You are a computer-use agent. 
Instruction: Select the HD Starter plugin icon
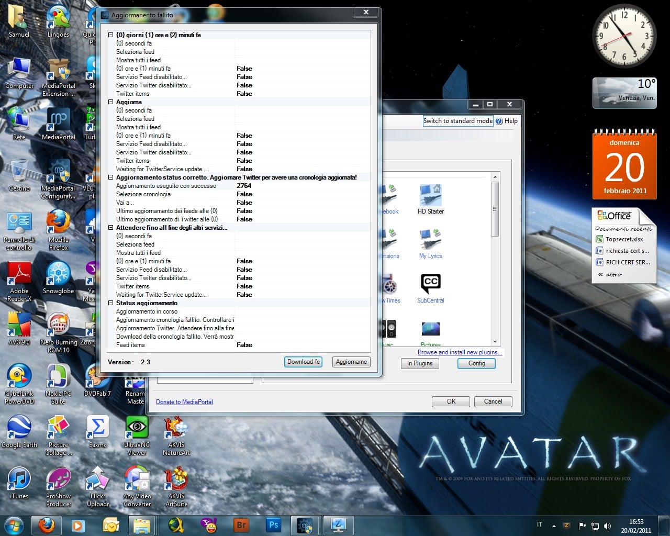click(x=430, y=196)
